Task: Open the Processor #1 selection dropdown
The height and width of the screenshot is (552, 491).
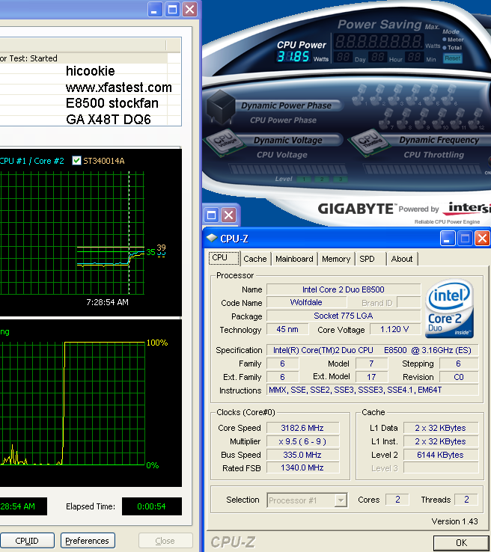Action: [307, 500]
